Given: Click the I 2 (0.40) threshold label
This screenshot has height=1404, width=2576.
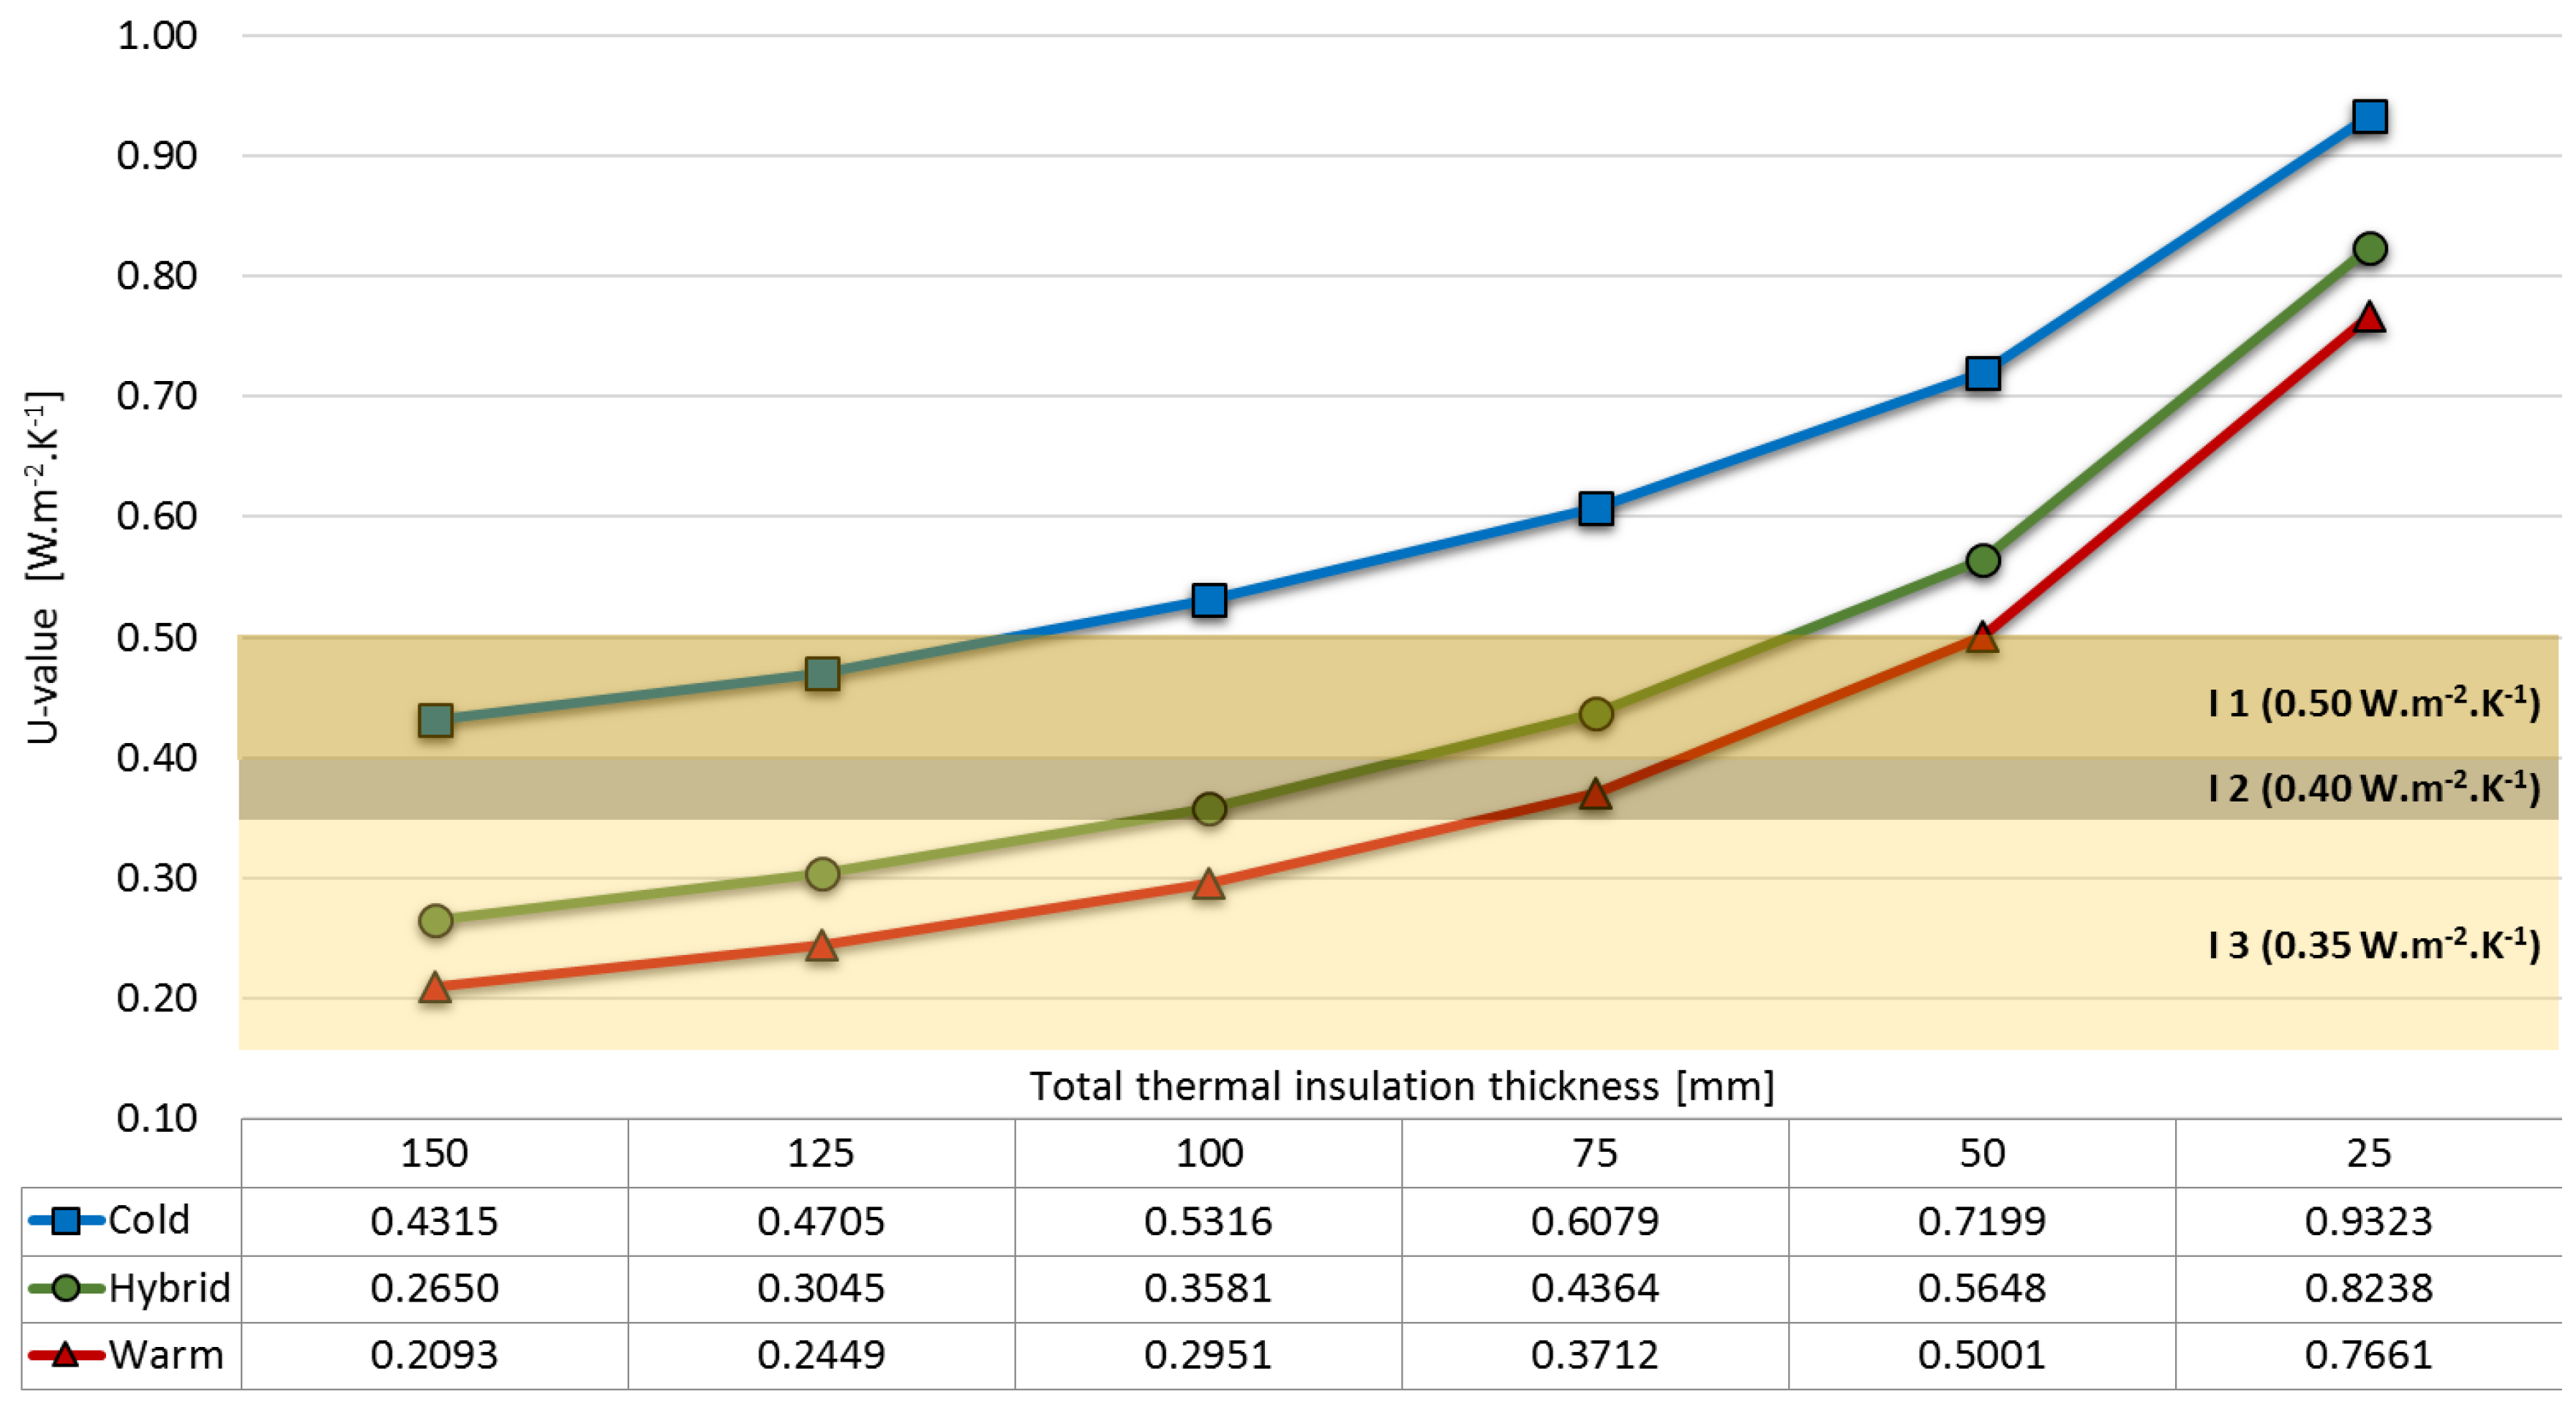Looking at the screenshot, I should pos(2373,788).
